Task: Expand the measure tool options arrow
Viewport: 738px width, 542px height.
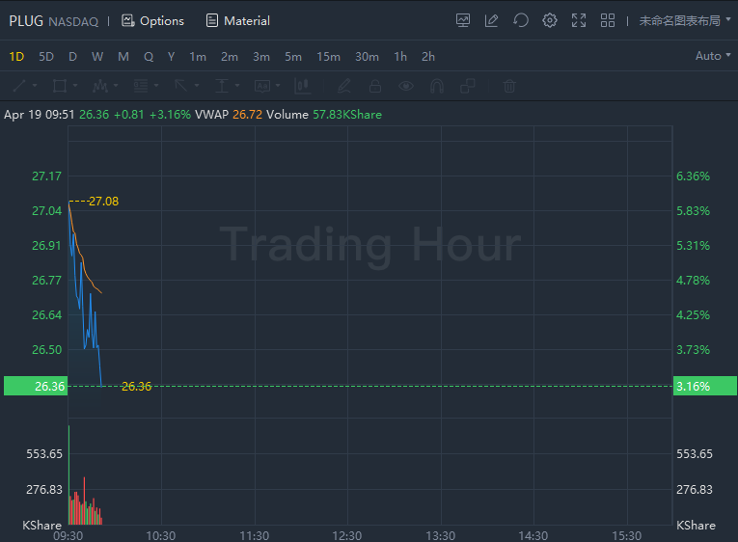Action: click(237, 86)
